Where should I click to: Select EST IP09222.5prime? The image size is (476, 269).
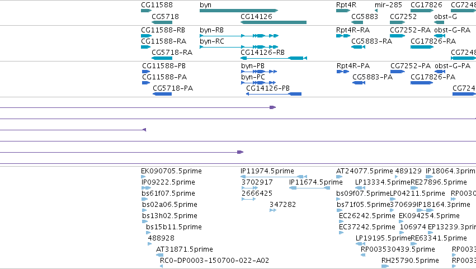168,182
